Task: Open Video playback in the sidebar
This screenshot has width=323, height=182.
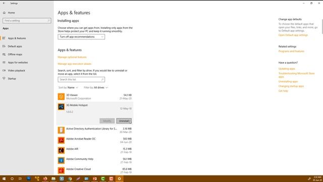Action: 17,70
